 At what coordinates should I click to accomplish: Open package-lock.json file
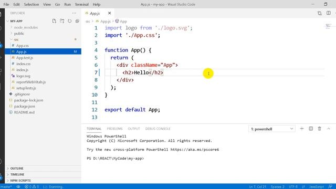[x=28, y=100]
